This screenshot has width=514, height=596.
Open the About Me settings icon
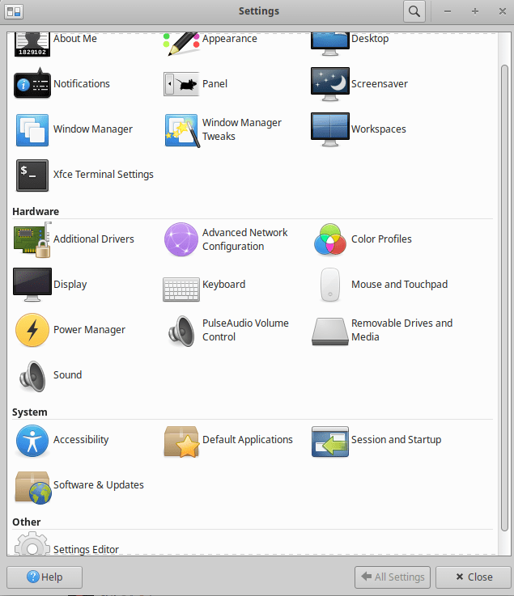[32, 44]
